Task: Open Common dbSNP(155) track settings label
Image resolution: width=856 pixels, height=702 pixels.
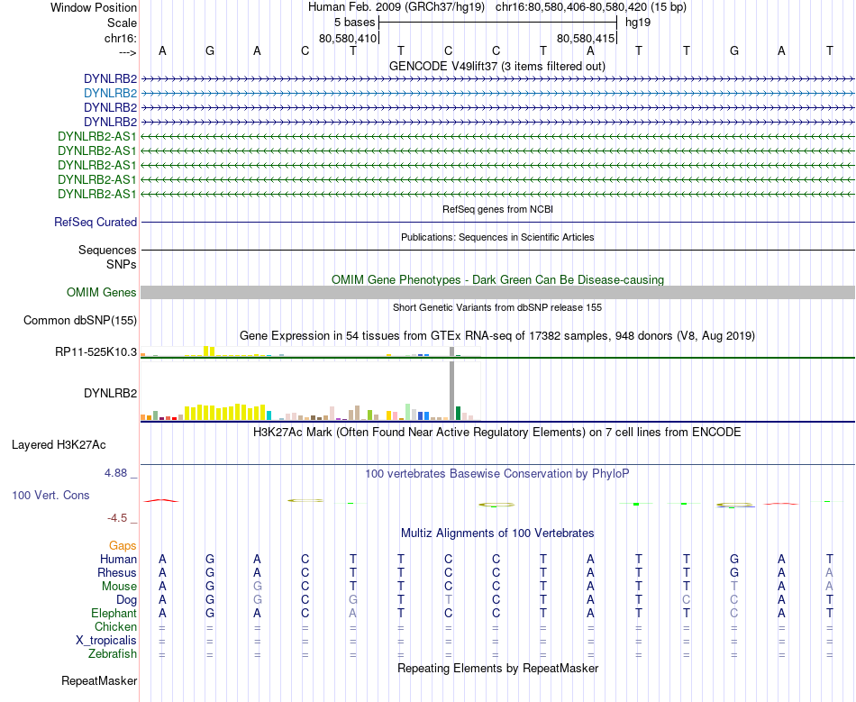Action: click(80, 321)
